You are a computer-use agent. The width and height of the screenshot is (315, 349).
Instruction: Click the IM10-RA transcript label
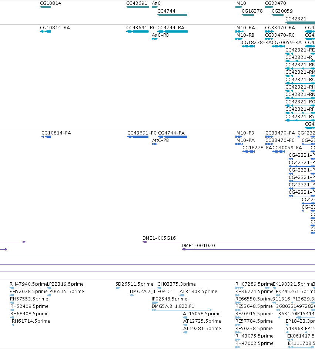coord(245,28)
